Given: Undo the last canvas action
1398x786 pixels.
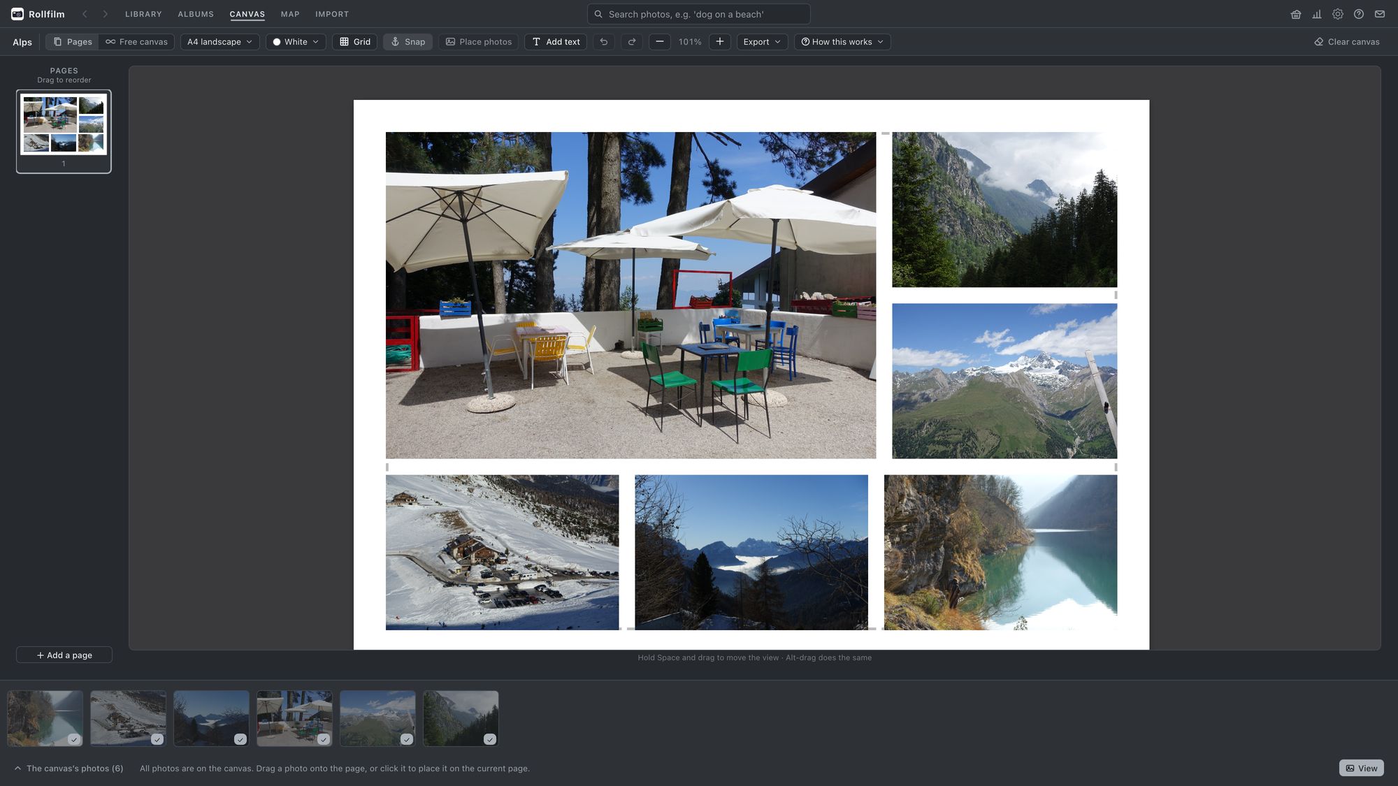Looking at the screenshot, I should click(604, 42).
